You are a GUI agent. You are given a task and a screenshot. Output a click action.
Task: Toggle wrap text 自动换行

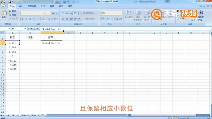coord(89,13)
